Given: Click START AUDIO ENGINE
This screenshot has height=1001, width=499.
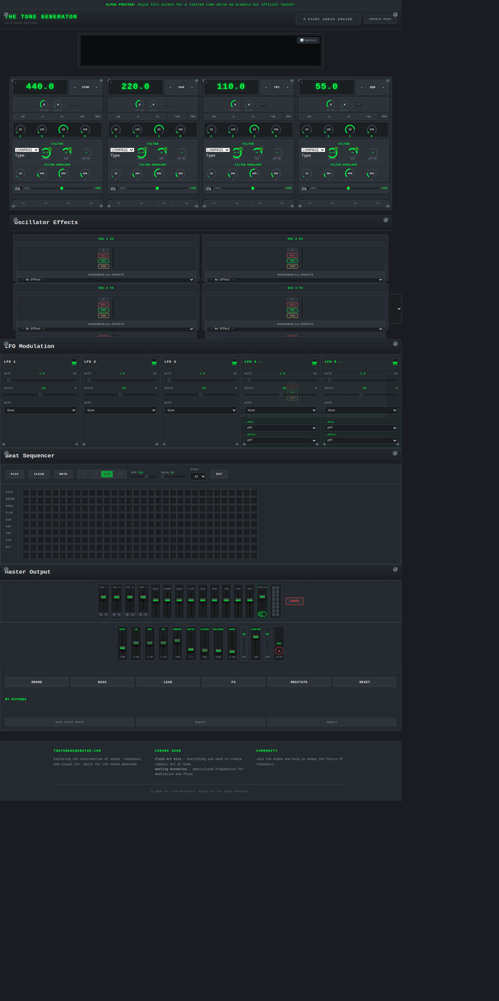Looking at the screenshot, I should click(x=328, y=19).
